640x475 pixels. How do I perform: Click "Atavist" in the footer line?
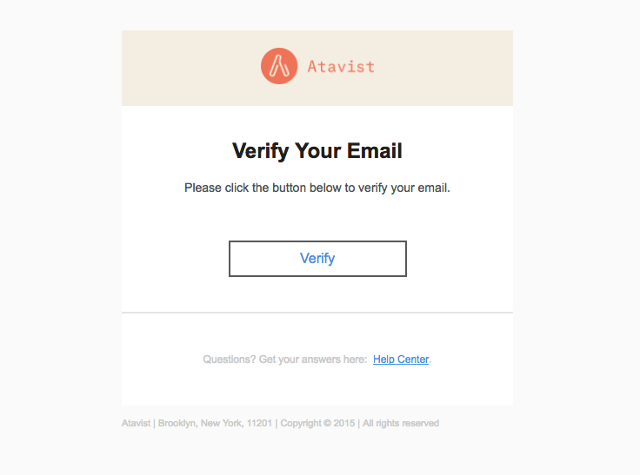click(137, 424)
